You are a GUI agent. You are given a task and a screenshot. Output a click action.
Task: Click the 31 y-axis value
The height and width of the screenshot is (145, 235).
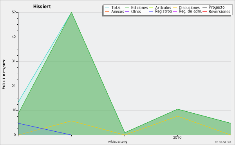click(x=14, y=61)
